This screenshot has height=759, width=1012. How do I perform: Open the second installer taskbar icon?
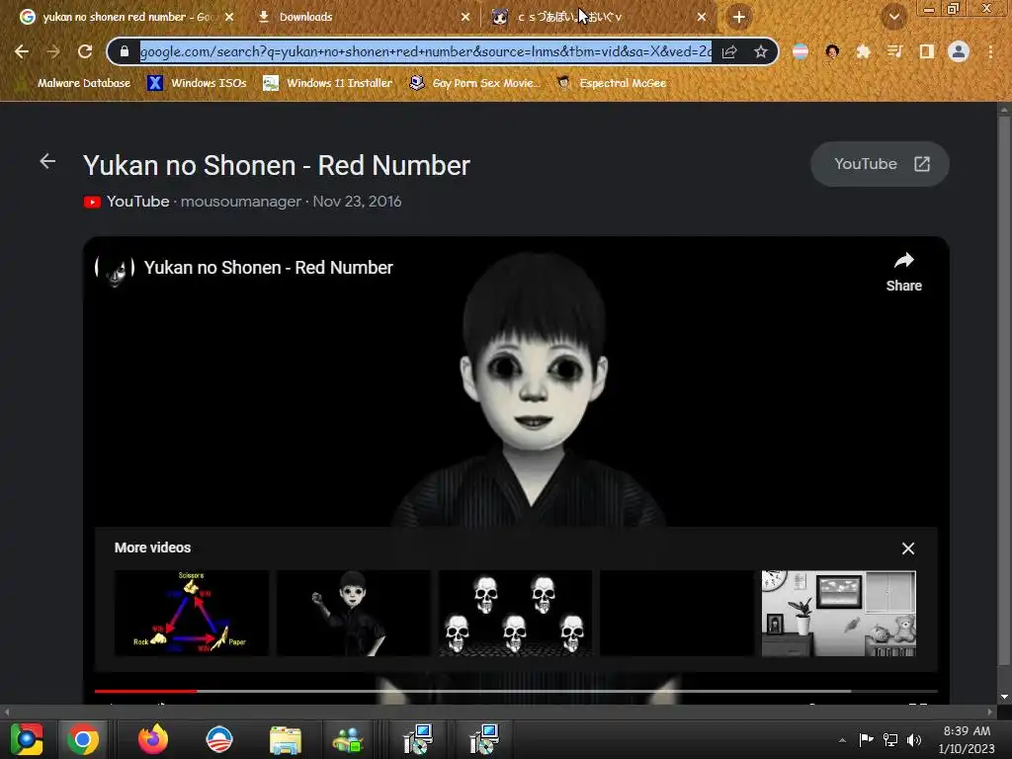484,739
